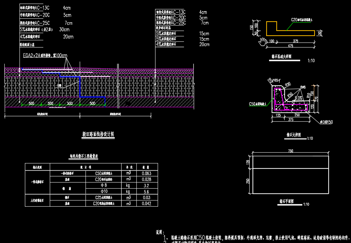Select the EGA2x2A geogrid callout label
This screenshot has height=243, width=351.
click(x=45, y=55)
